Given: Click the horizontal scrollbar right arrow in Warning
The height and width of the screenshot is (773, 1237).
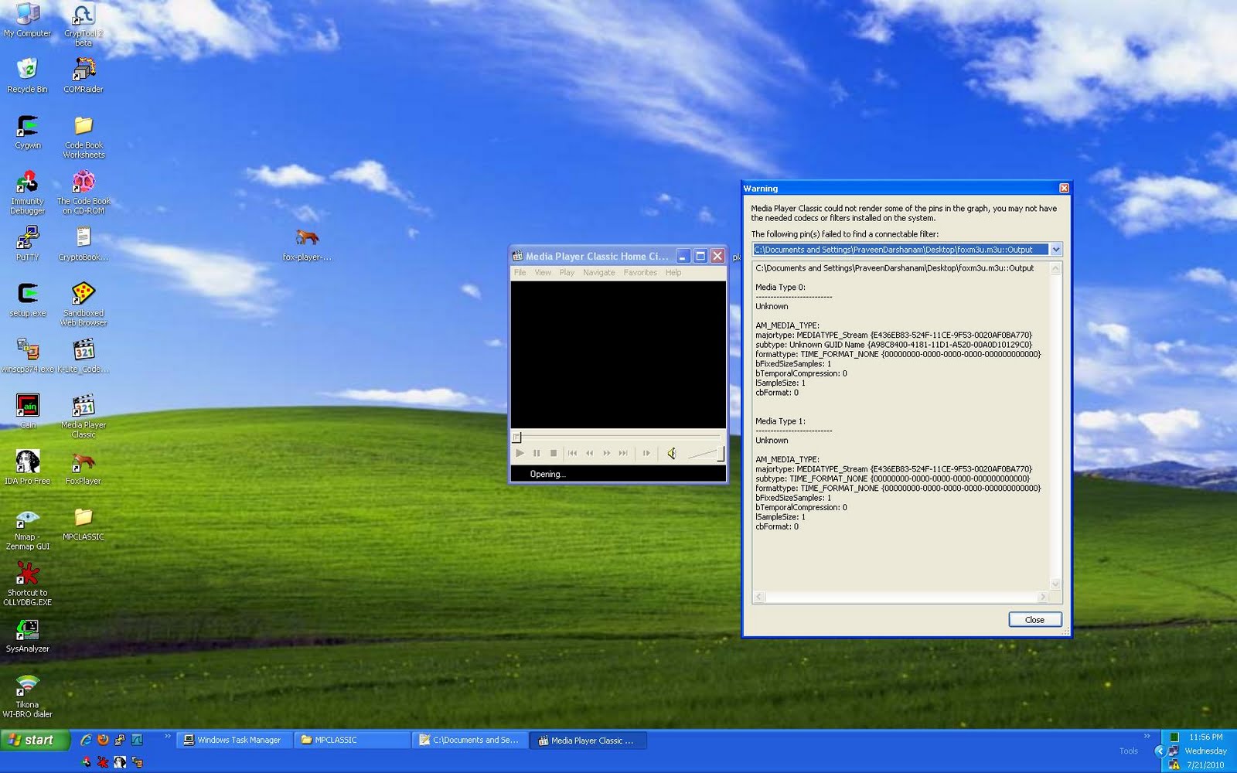Looking at the screenshot, I should coord(1043,597).
